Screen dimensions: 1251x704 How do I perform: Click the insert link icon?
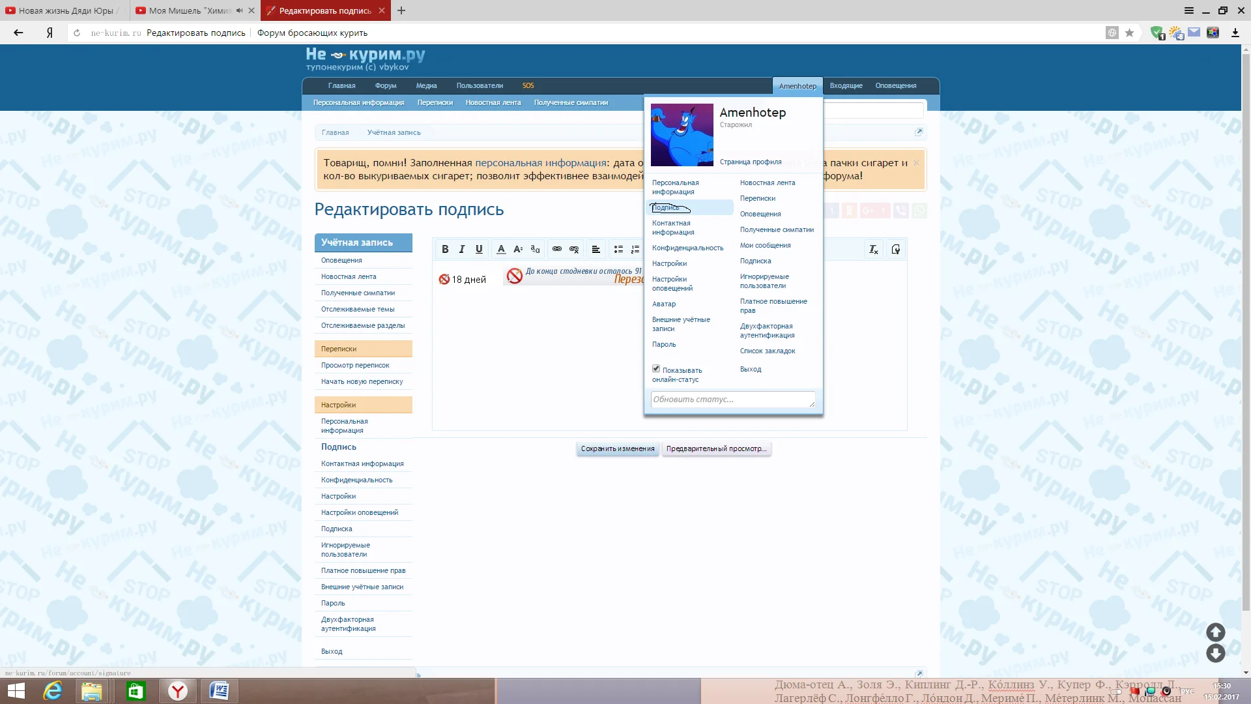(x=557, y=249)
